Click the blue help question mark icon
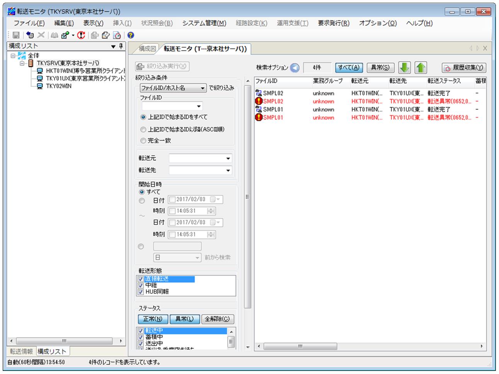 pyautogui.click(x=131, y=35)
